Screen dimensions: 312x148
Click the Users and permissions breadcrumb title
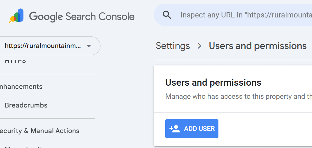pos(258,46)
